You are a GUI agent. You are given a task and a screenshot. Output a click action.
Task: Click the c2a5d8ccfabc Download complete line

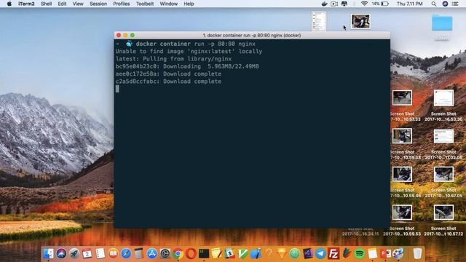point(168,81)
